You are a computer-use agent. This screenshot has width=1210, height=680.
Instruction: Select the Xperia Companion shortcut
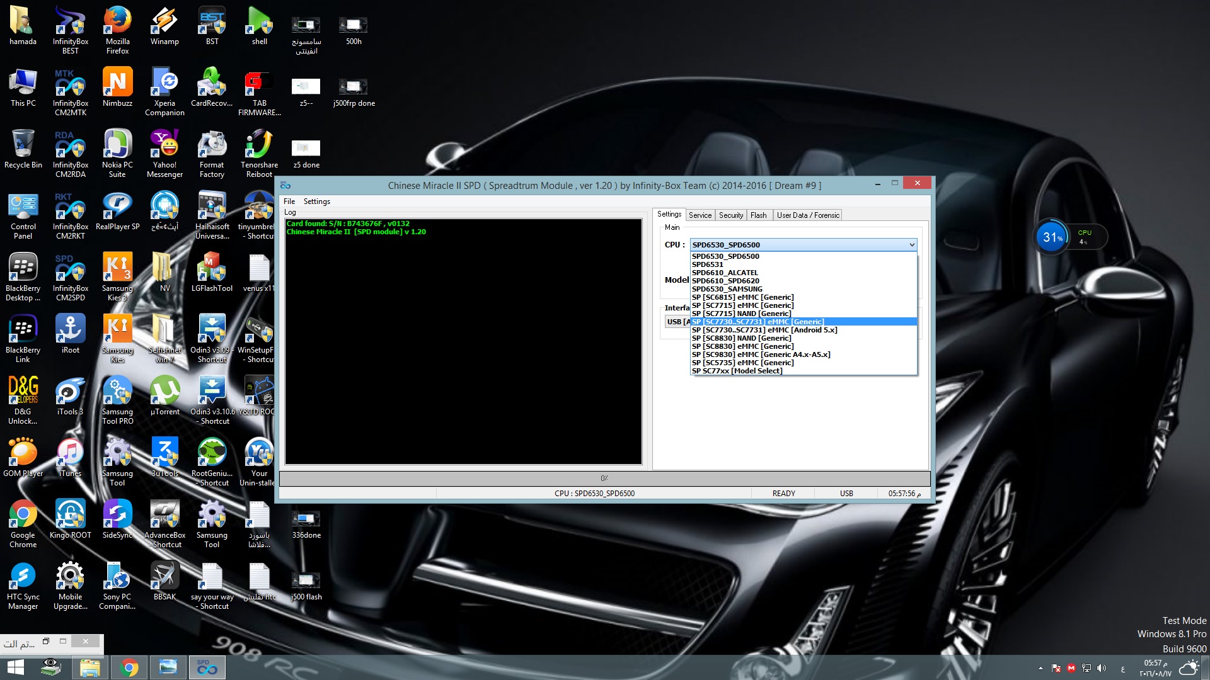[x=164, y=91]
